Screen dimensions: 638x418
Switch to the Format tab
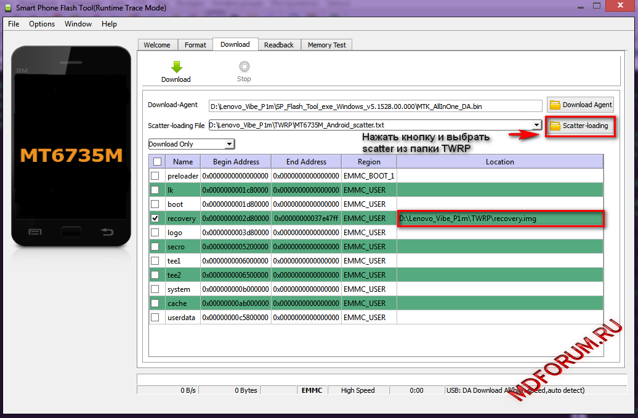coord(195,45)
